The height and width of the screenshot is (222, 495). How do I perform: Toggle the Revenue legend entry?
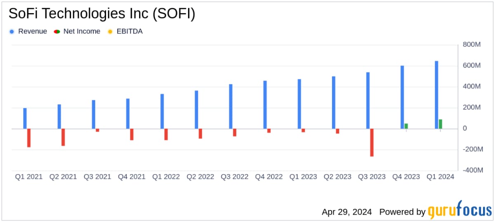point(28,31)
